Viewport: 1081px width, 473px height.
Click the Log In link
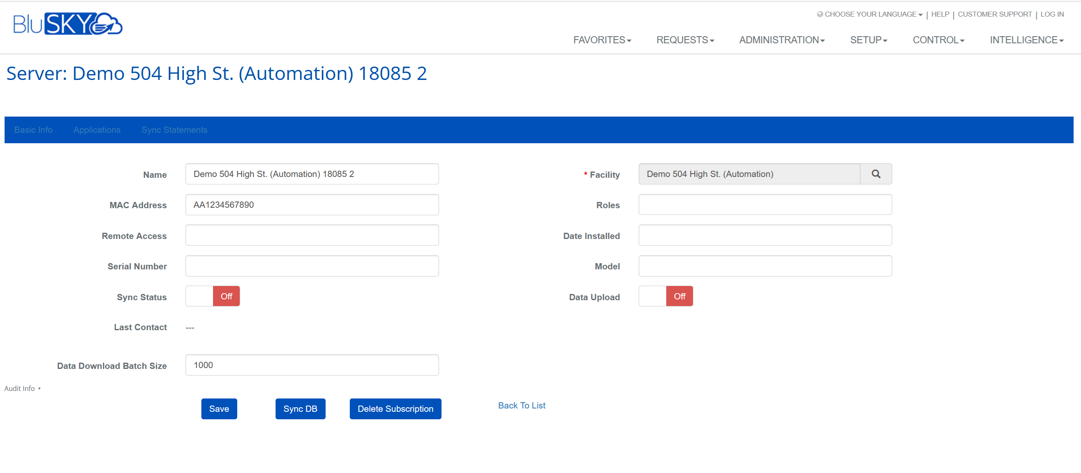point(1052,14)
